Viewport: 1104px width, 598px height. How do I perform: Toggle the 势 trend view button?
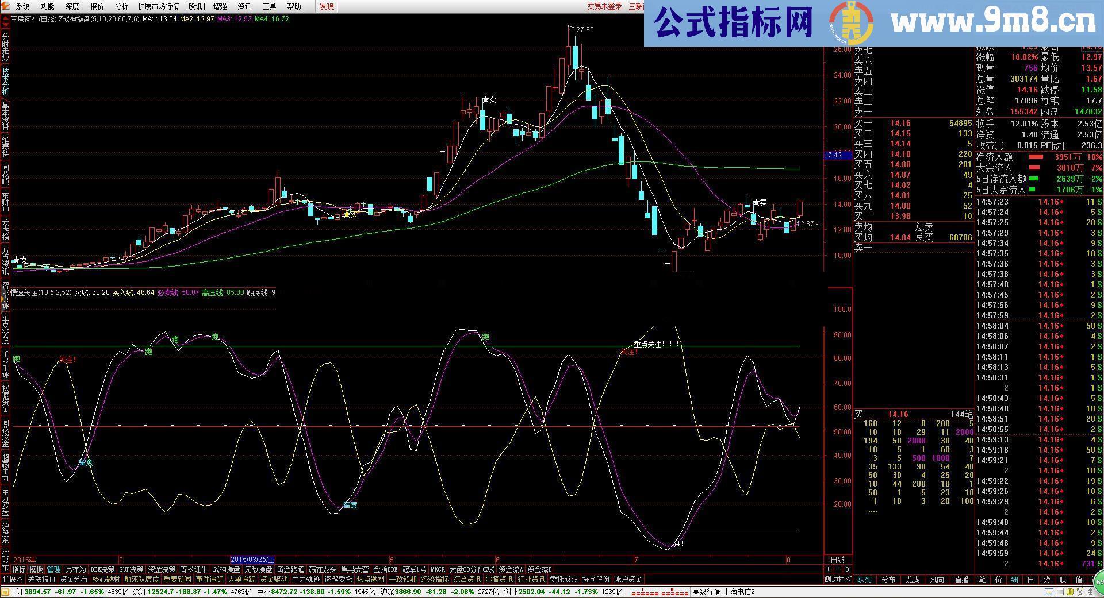[1046, 579]
